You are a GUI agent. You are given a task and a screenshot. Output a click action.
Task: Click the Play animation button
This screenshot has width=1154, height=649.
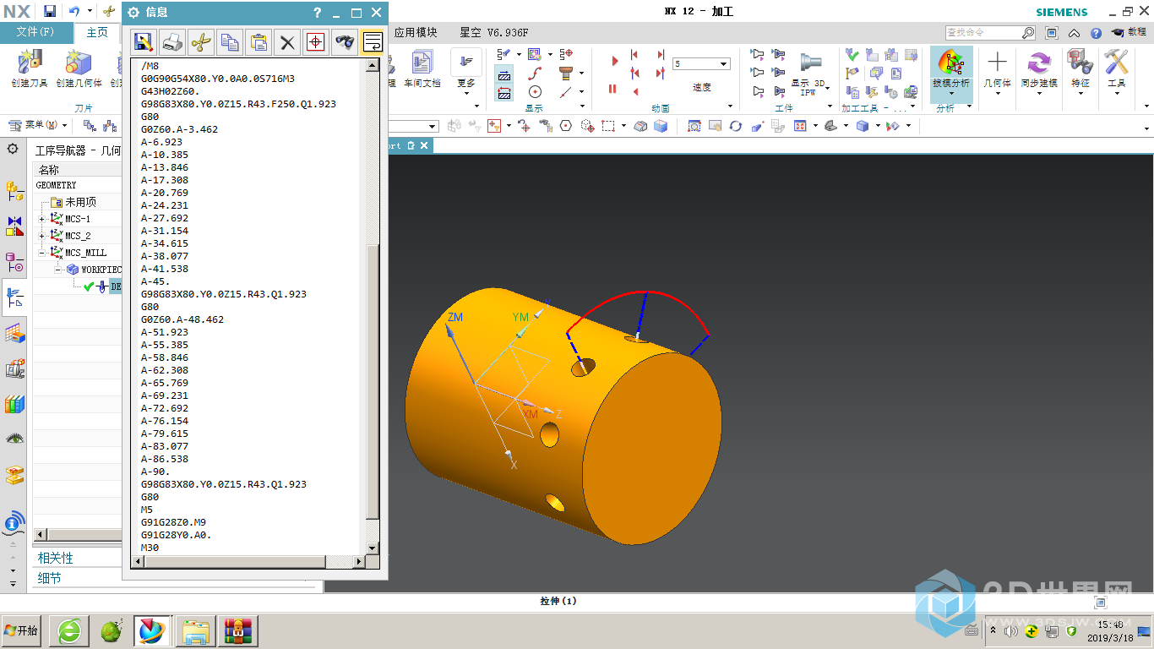[x=614, y=61]
